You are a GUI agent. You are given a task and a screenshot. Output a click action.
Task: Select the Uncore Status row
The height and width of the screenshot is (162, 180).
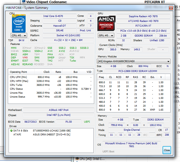click(51, 97)
